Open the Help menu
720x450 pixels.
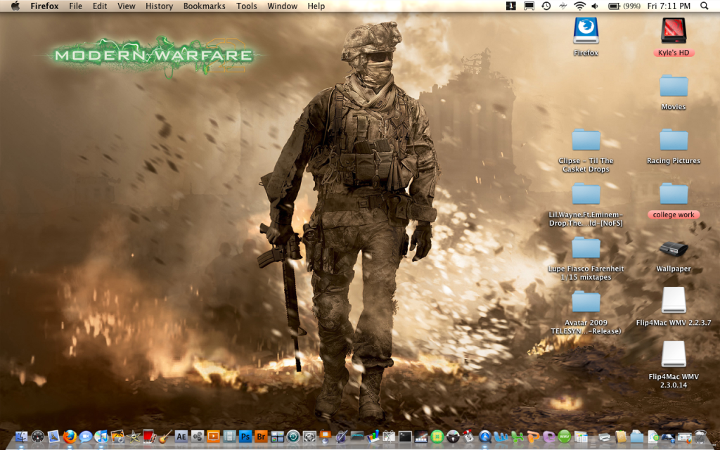tap(316, 6)
